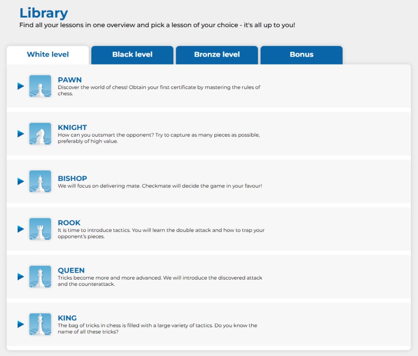Select the White level tab

tap(48, 55)
